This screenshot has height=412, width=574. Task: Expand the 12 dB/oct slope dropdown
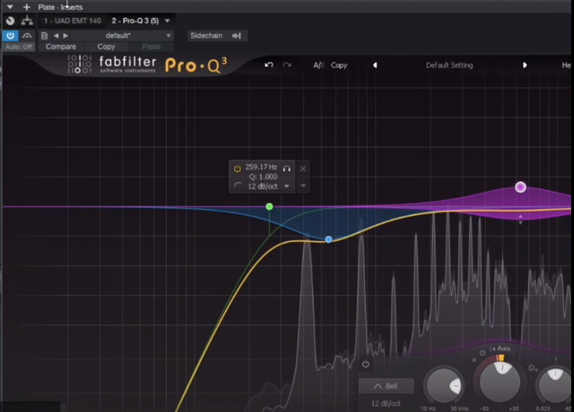(x=287, y=186)
